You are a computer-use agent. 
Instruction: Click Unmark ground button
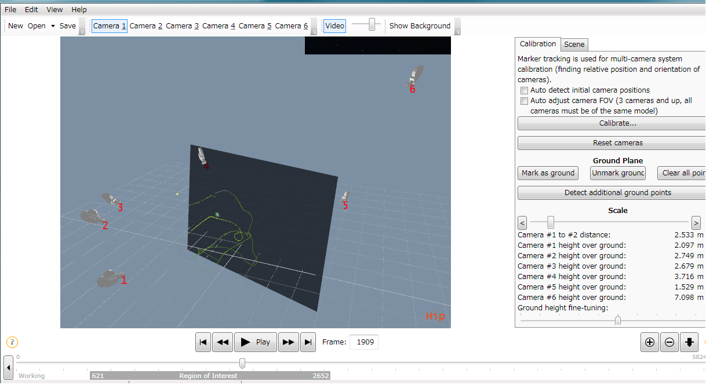(618, 173)
